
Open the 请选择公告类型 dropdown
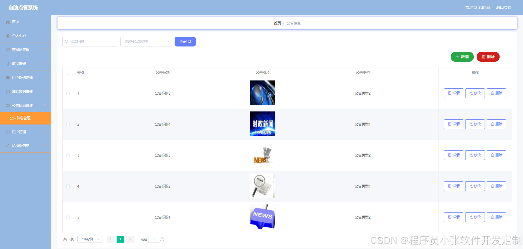(146, 41)
